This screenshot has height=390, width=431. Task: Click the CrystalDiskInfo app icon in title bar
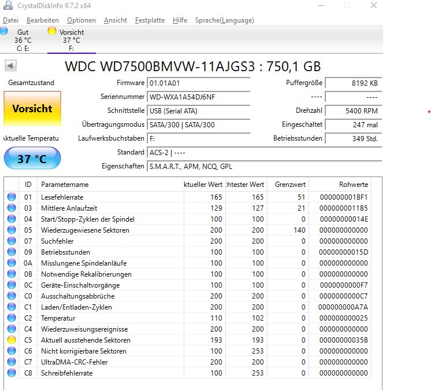point(8,5)
